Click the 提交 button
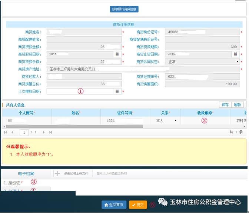Image resolution: width=249 pixels, height=213 pixels. tap(138, 205)
